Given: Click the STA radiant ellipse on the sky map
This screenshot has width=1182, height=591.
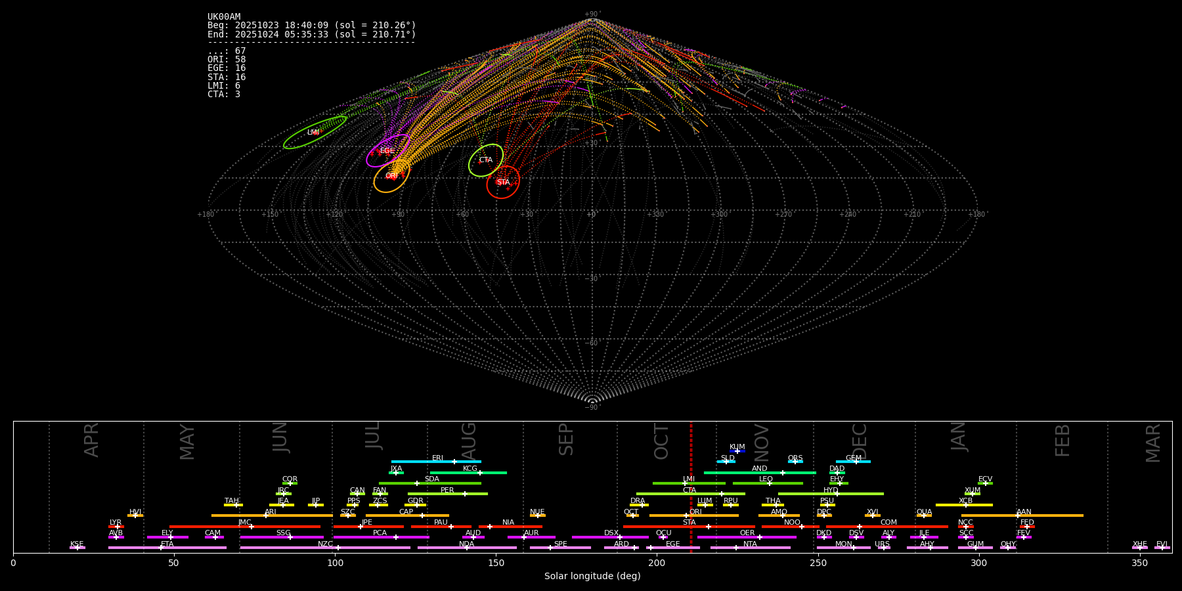Looking at the screenshot, I should 503,182.
